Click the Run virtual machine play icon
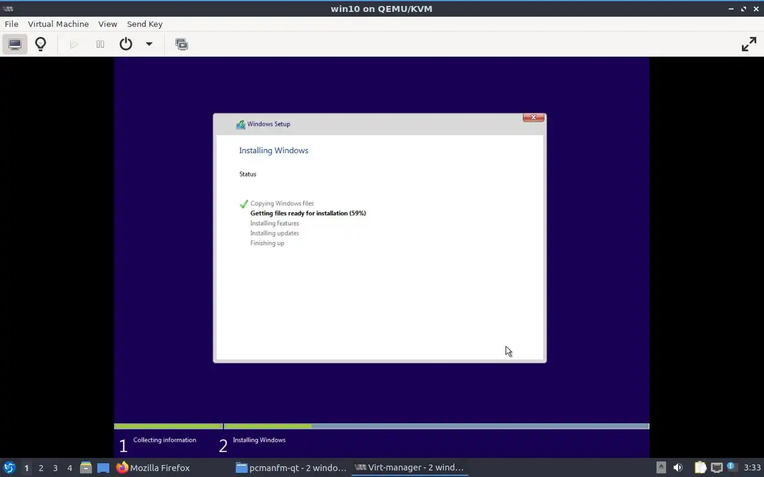Image resolution: width=764 pixels, height=477 pixels. pos(74,44)
